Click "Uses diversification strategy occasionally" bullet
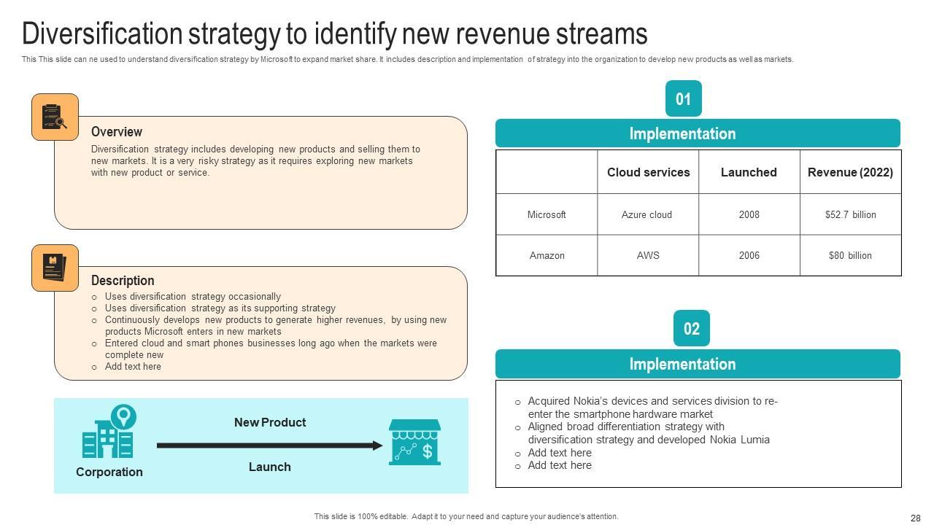 pos(193,297)
